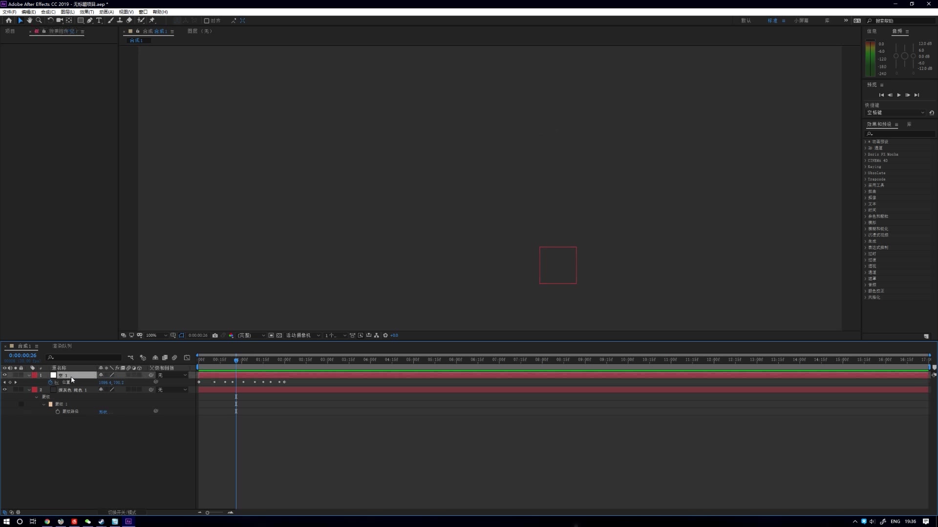
Task: Click the 切换开关/模式 button
Action: pyautogui.click(x=122, y=512)
